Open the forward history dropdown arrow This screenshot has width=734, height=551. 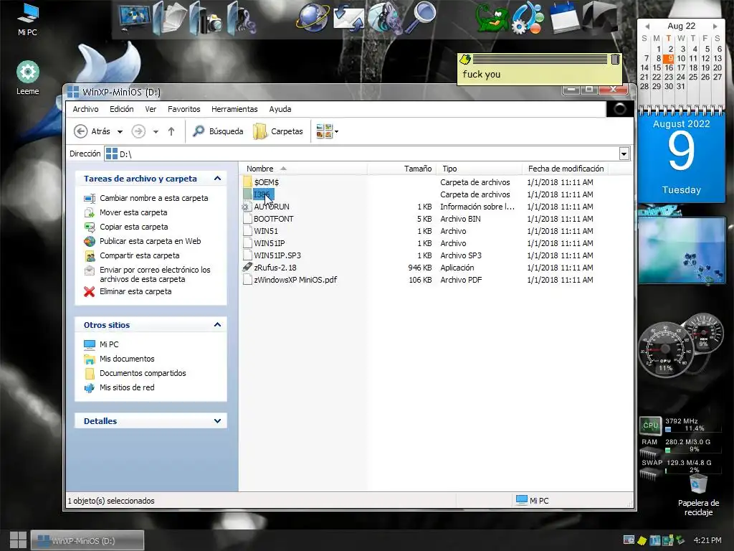click(156, 132)
